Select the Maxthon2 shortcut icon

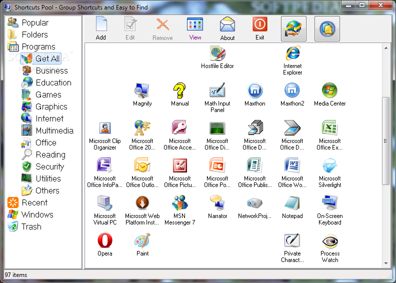pyautogui.click(x=292, y=95)
